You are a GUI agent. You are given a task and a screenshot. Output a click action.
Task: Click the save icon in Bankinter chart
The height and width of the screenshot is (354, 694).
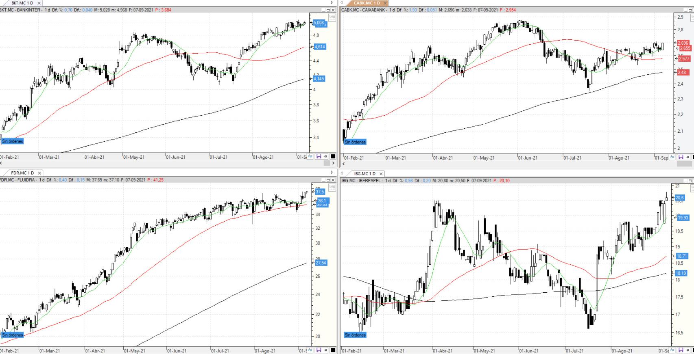319,157
